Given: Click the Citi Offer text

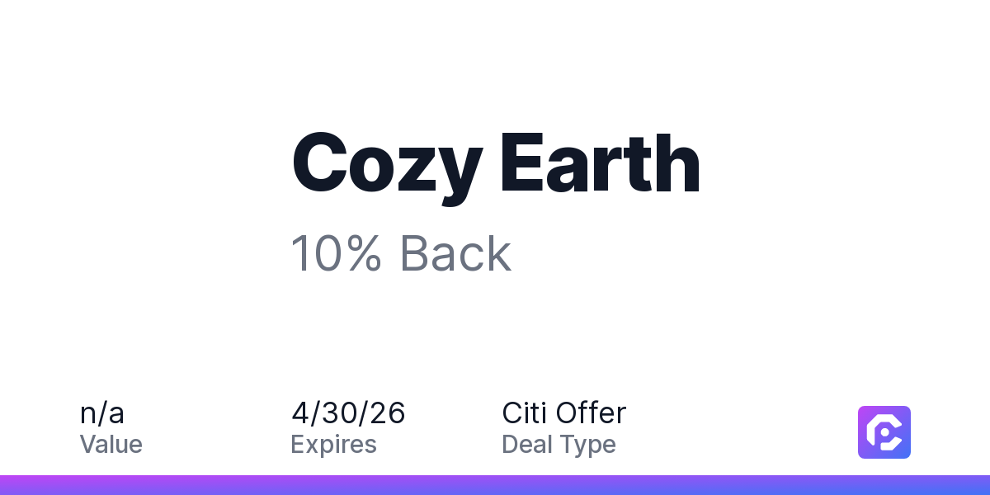Looking at the screenshot, I should coord(564,412).
